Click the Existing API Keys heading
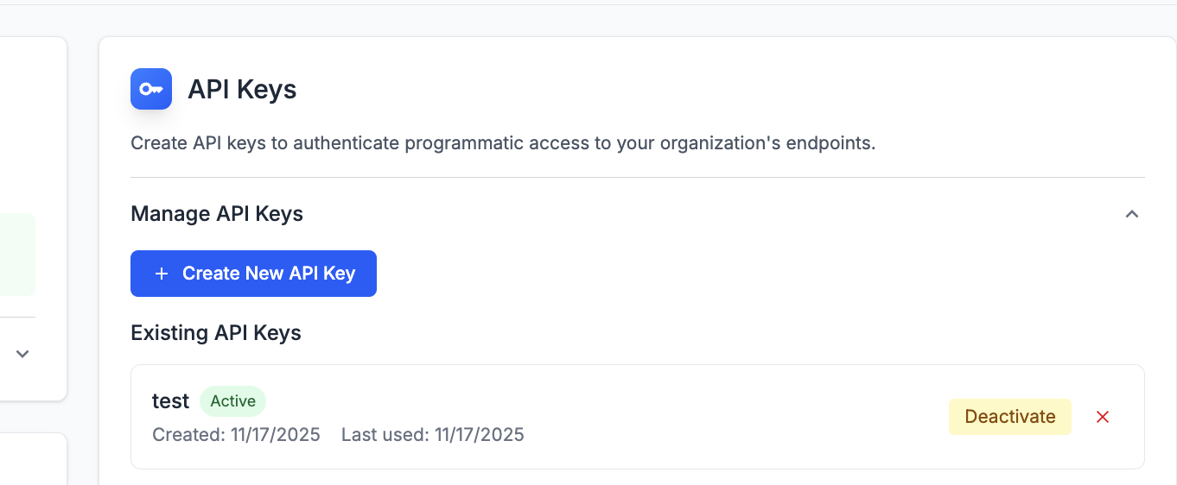The height and width of the screenshot is (485, 1177). pyautogui.click(x=216, y=333)
